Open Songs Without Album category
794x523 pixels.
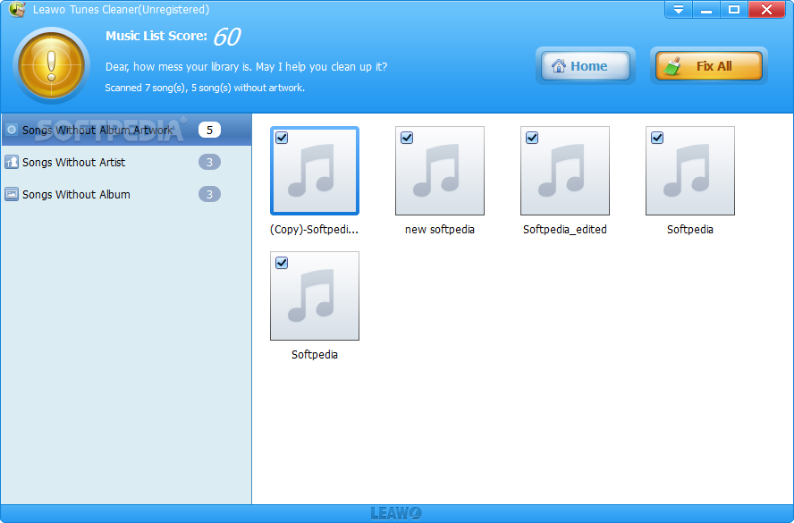point(126,194)
